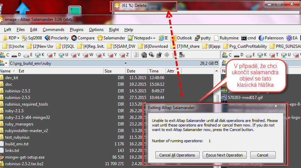Image resolution: width=301 pixels, height=168 pixels.
Task: Go to the [3]SQL hot path
Action: pos(65,46)
